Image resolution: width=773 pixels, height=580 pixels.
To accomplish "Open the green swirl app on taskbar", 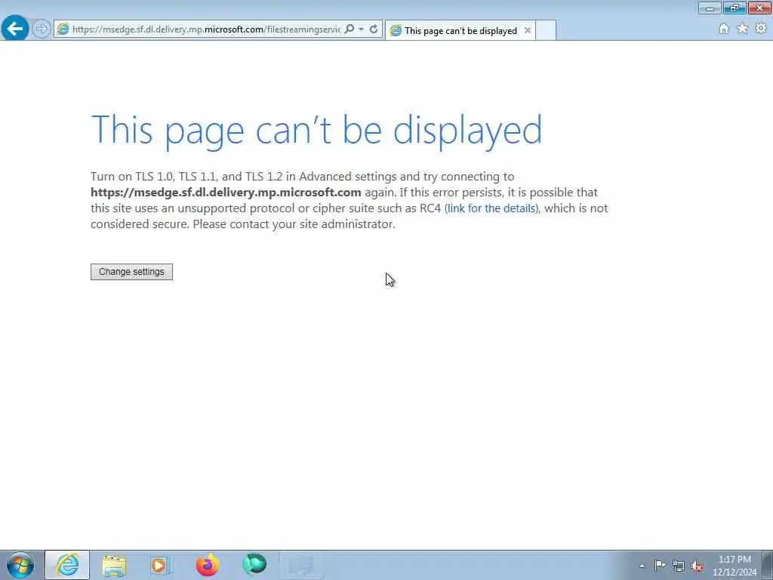I will (254, 565).
